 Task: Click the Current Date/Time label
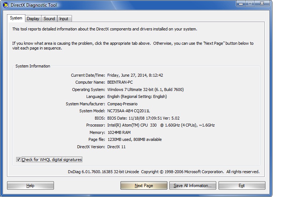coord(88,75)
